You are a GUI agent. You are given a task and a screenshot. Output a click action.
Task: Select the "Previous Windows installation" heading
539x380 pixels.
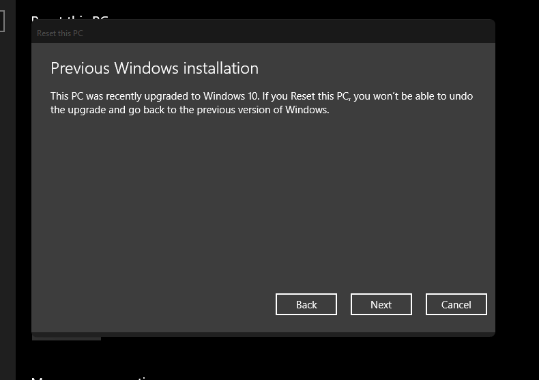click(154, 68)
